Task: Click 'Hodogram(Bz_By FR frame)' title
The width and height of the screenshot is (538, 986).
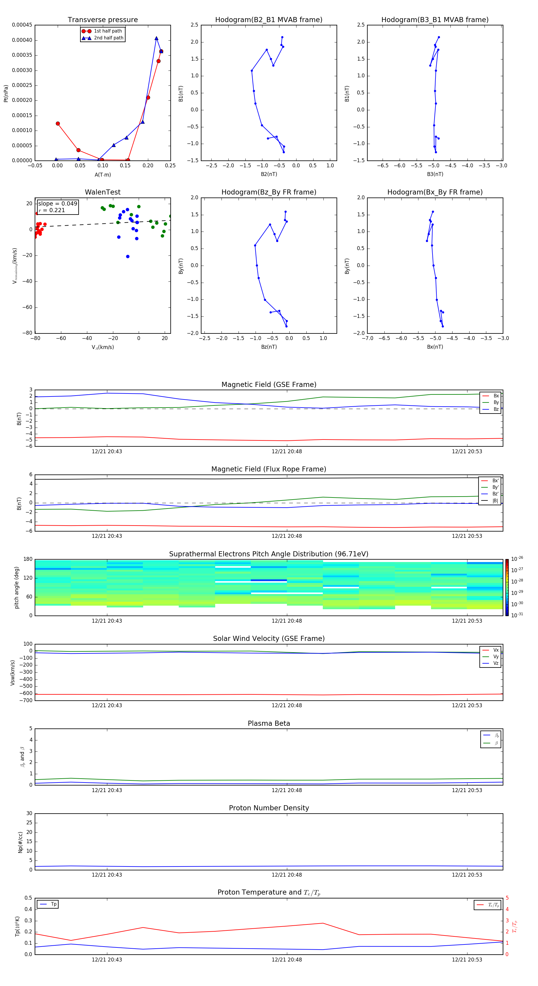Action: 269,192
